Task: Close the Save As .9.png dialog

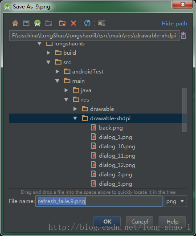Action: 183,4
